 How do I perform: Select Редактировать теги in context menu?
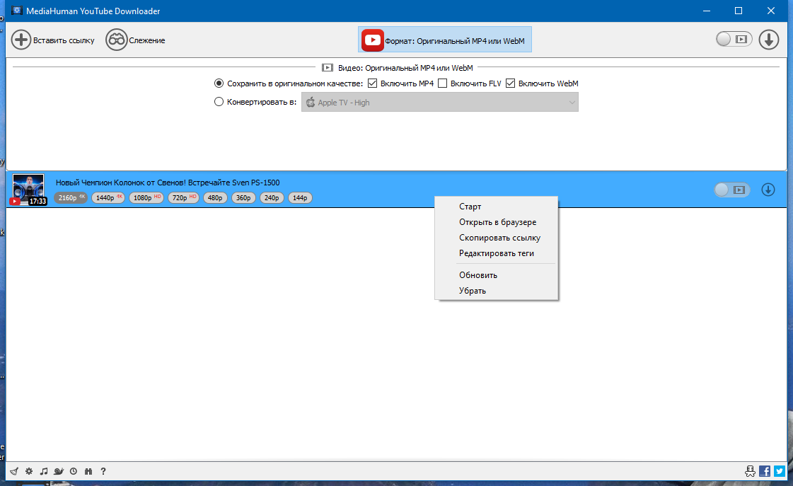pos(496,253)
